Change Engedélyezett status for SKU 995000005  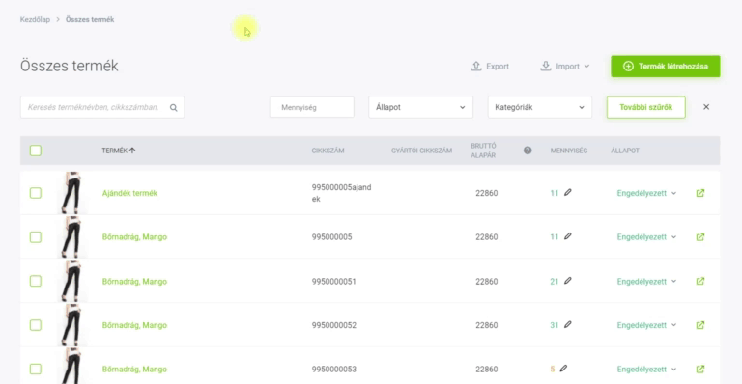click(x=646, y=237)
